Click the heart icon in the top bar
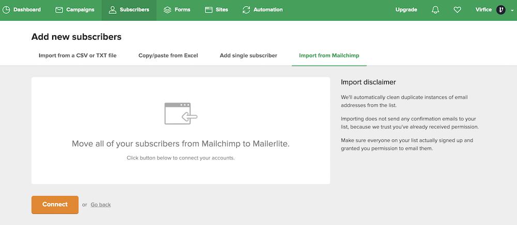This screenshot has height=225, width=517. [x=457, y=10]
